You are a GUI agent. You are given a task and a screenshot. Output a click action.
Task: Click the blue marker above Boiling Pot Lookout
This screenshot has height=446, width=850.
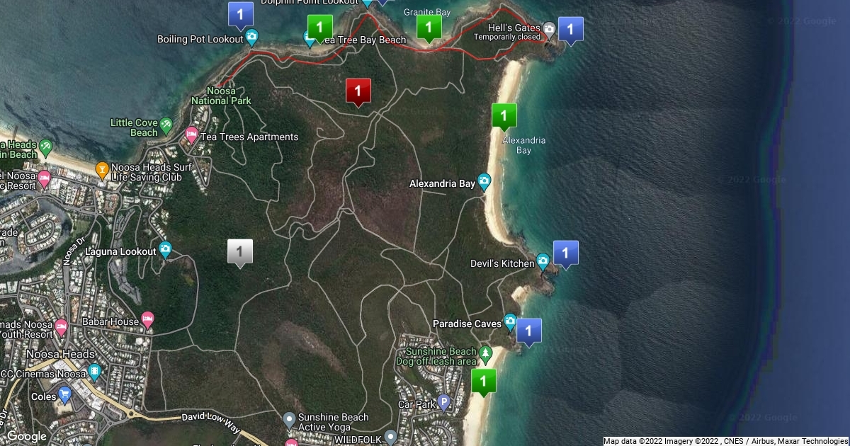point(242,16)
